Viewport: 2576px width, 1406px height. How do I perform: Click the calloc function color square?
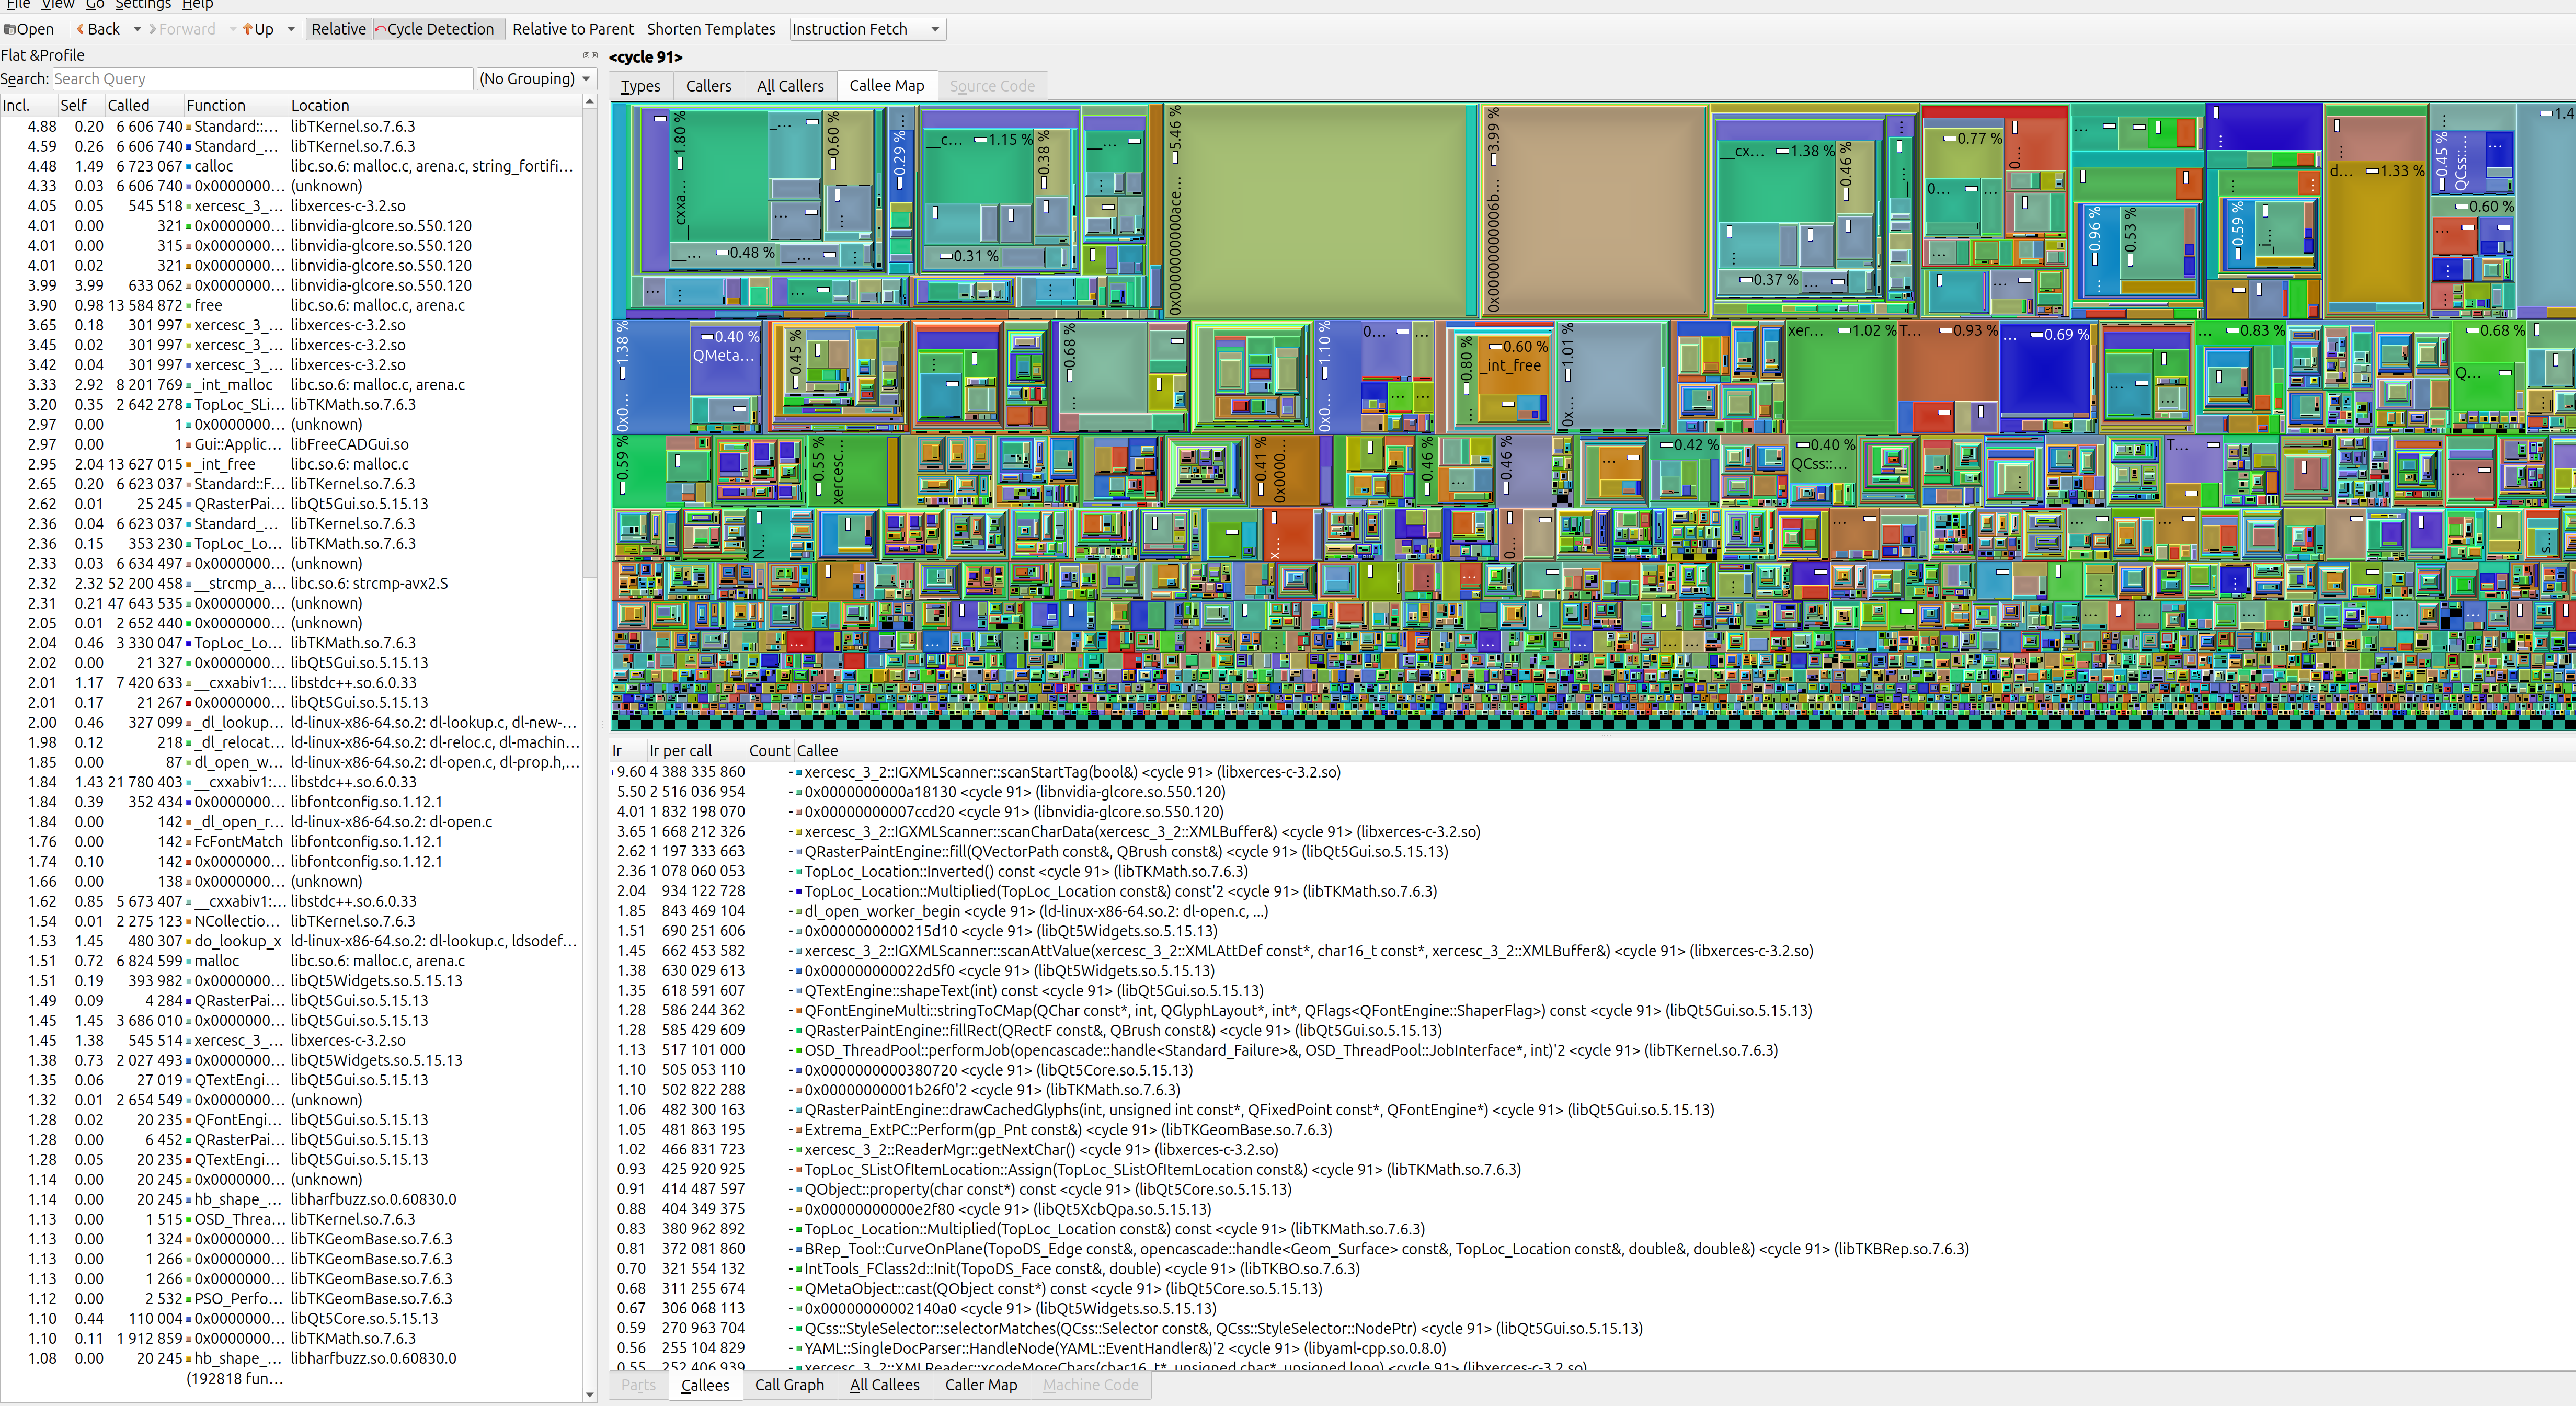[x=189, y=167]
